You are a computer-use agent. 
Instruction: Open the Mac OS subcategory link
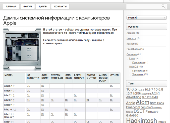coord(134,66)
